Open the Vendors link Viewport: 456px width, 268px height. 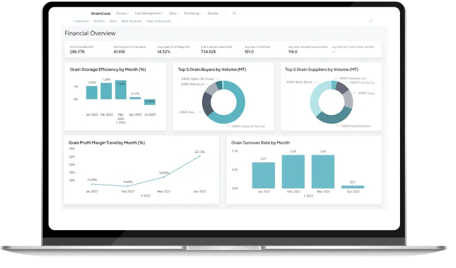click(x=100, y=21)
